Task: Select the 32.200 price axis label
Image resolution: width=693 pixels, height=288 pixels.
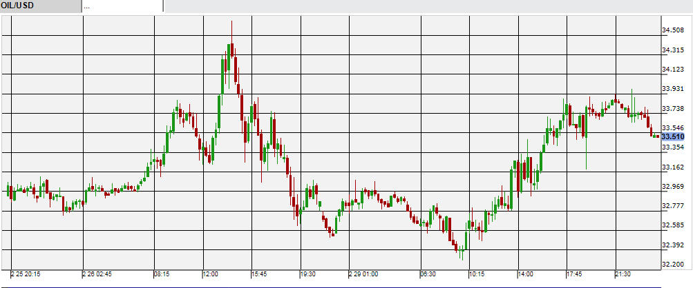Action: [x=673, y=264]
